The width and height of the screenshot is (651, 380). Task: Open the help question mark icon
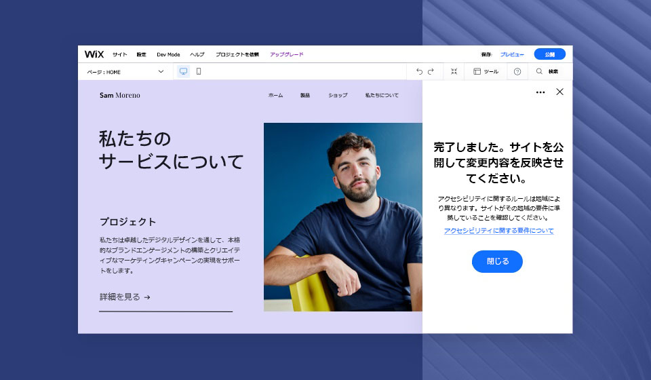pyautogui.click(x=517, y=71)
